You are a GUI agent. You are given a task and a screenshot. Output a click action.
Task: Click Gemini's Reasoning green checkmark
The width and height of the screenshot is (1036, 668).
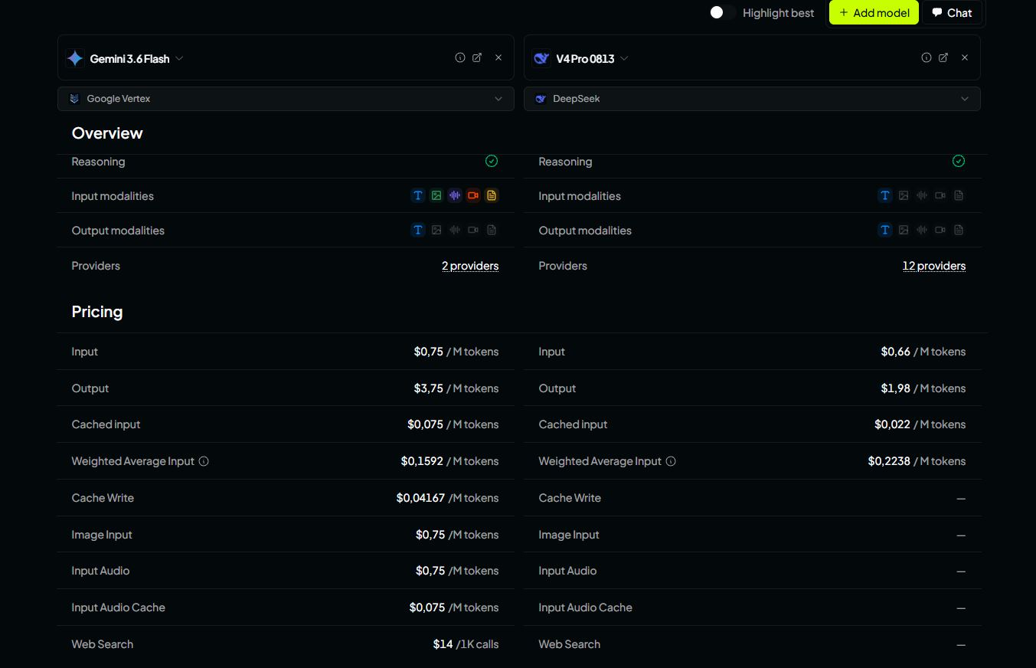click(492, 161)
